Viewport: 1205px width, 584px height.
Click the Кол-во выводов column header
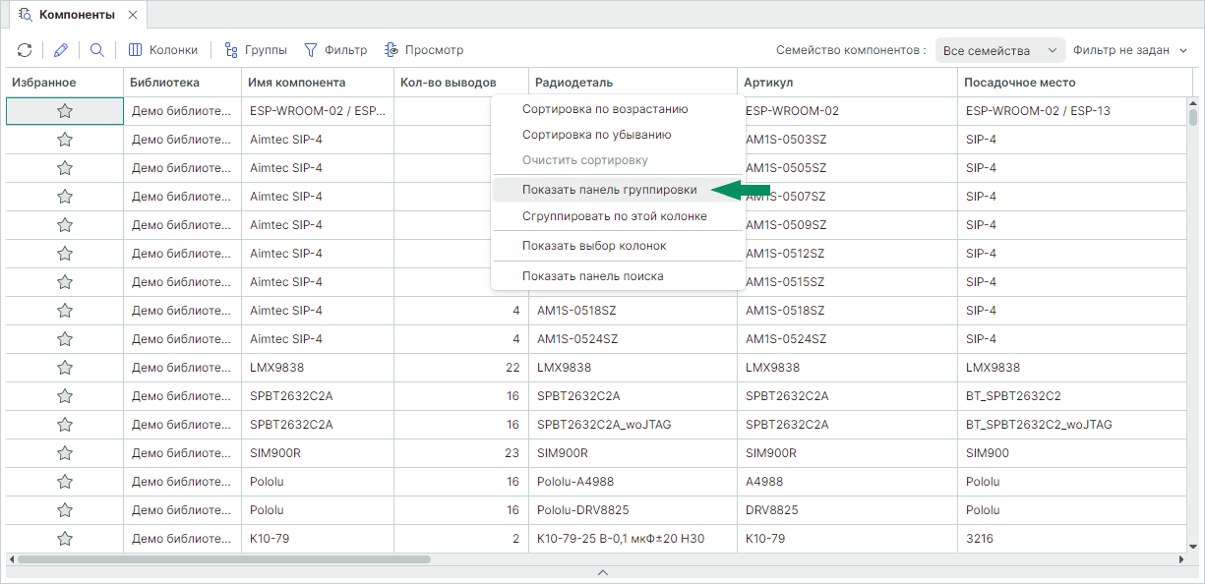point(461,83)
